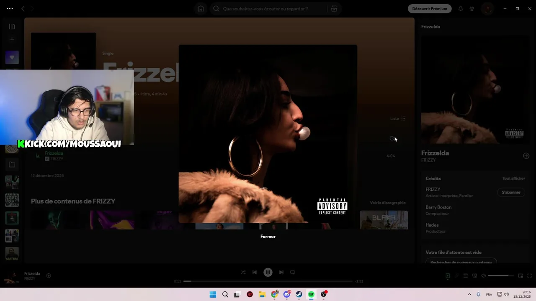The height and width of the screenshot is (301, 536).
Task: Open friends activity icon in top bar
Action: (x=472, y=9)
